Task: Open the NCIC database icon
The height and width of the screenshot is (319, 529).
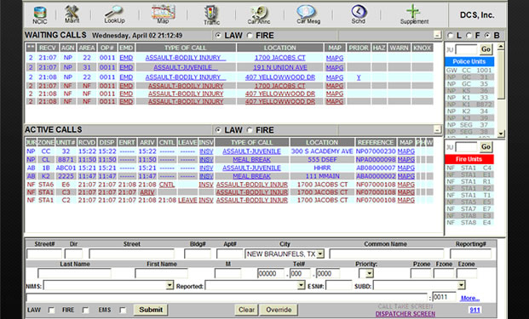Action: click(x=40, y=15)
